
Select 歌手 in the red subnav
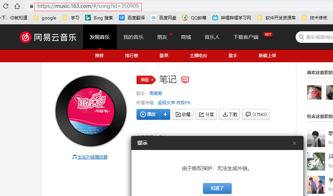click(x=233, y=56)
